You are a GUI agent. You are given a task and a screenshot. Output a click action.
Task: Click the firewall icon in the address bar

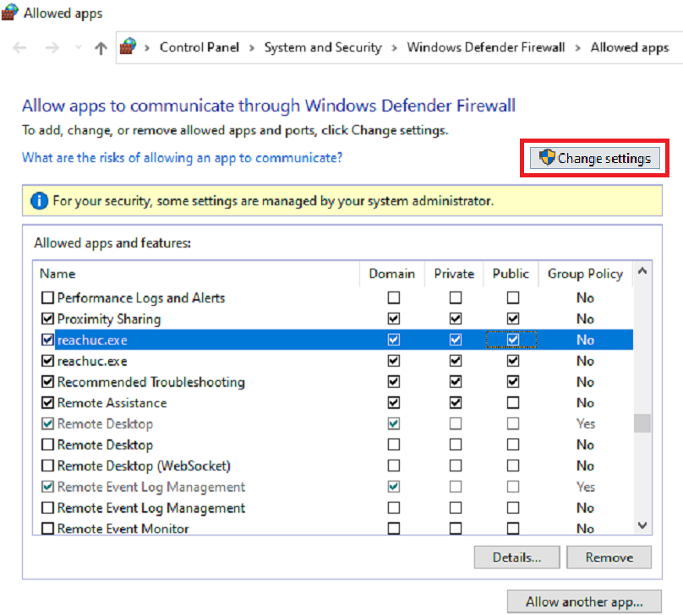128,46
